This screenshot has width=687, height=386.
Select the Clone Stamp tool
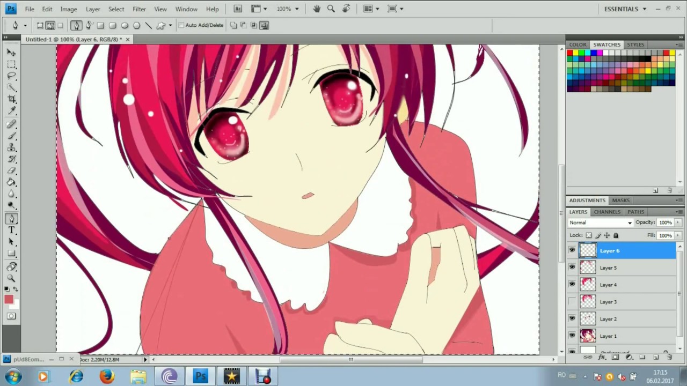(x=11, y=148)
